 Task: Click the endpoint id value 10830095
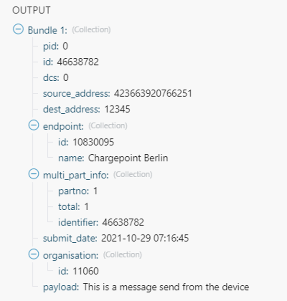click(93, 142)
